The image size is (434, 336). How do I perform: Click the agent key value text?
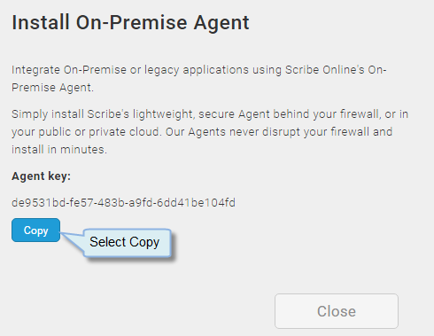pyautogui.click(x=123, y=203)
